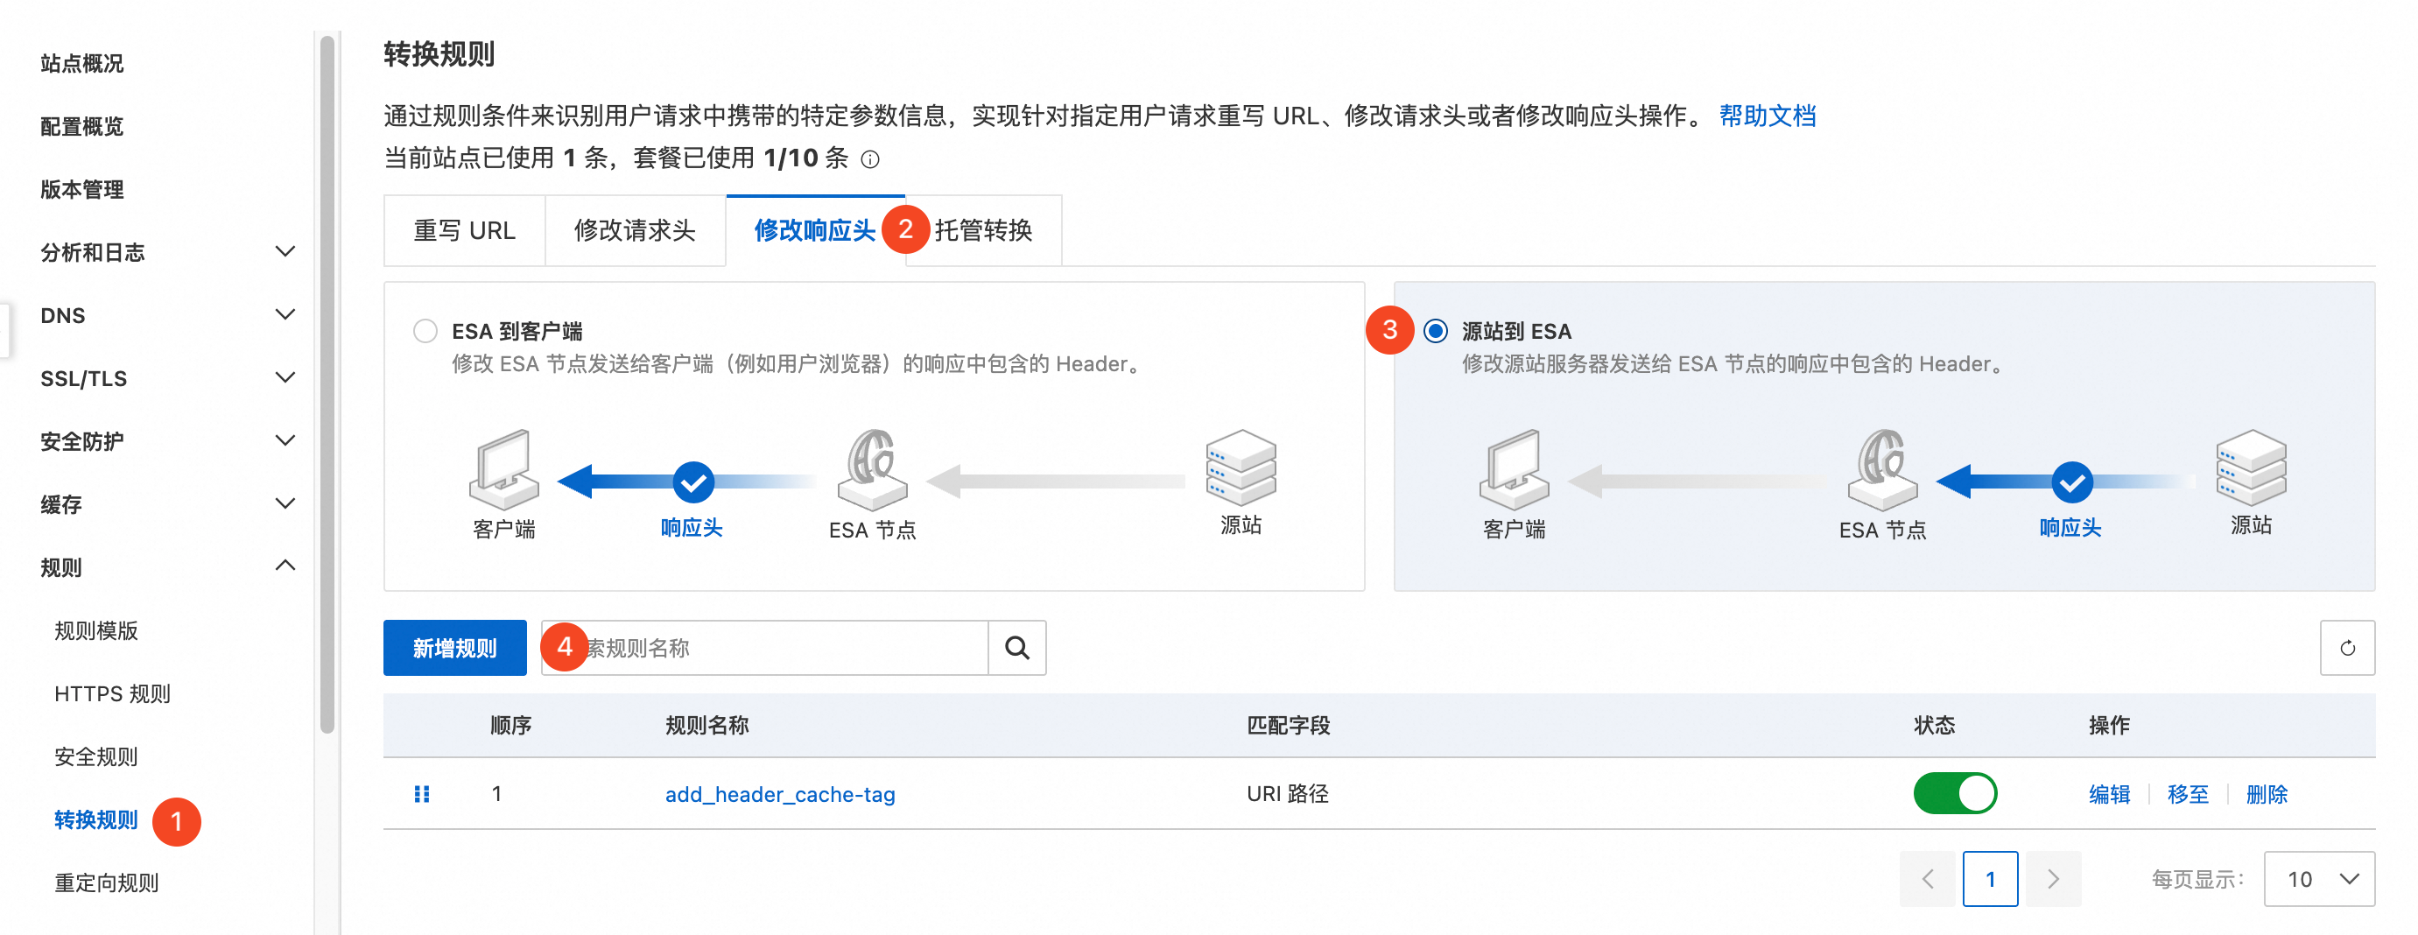Click the 规则名称 column header

coord(706,725)
